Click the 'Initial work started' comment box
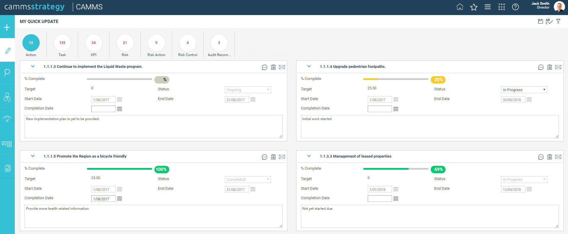This screenshot has width=568, height=234. click(x=430, y=127)
